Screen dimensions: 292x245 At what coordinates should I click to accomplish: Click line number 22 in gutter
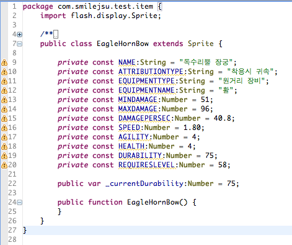pos(12,183)
